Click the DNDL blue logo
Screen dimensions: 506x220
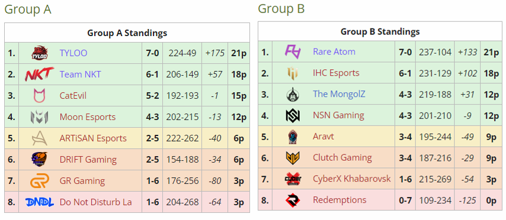(39, 202)
